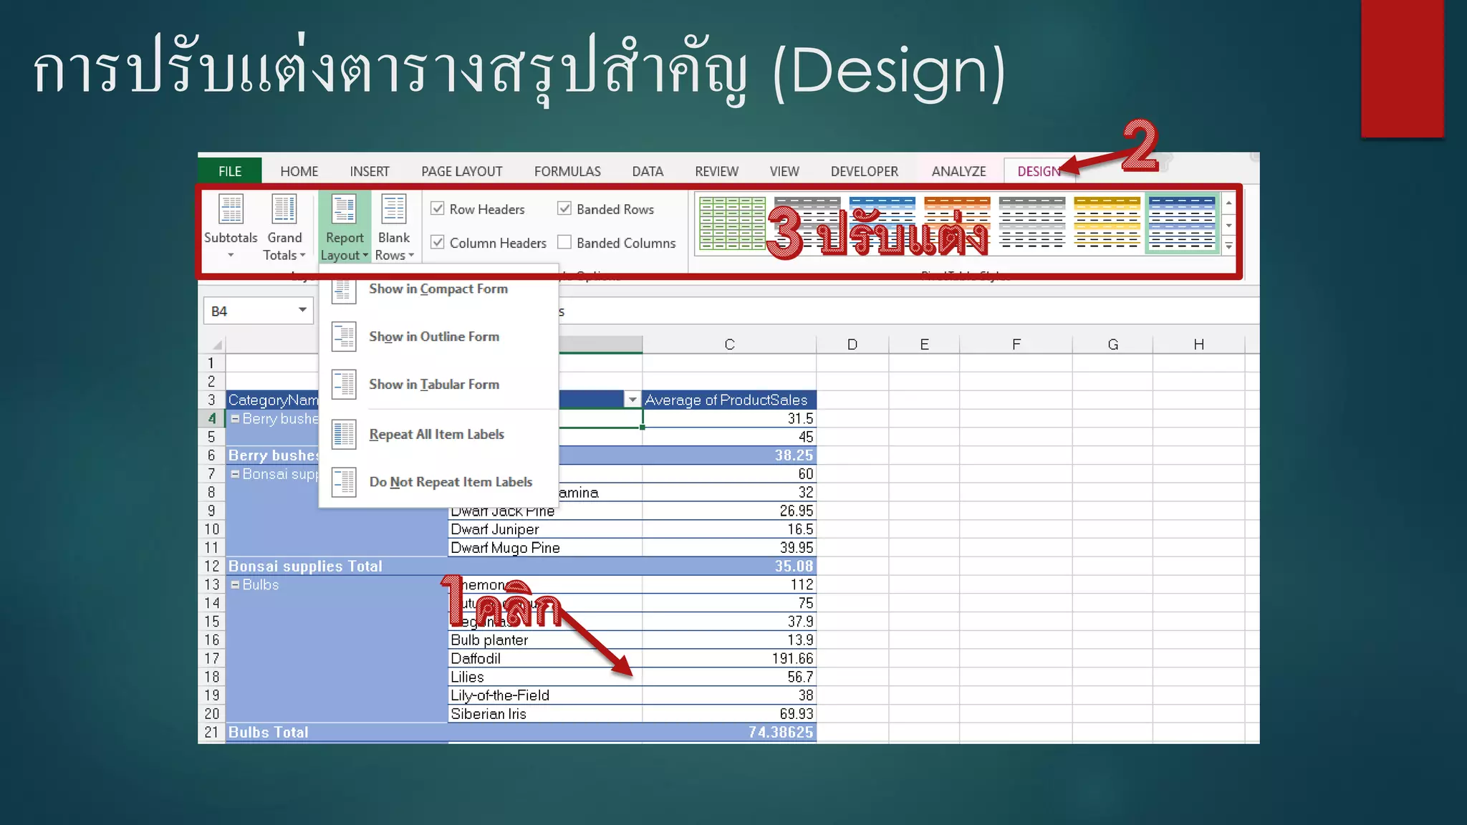Click the Blank Rows icon
This screenshot has height=825, width=1467.
click(394, 209)
